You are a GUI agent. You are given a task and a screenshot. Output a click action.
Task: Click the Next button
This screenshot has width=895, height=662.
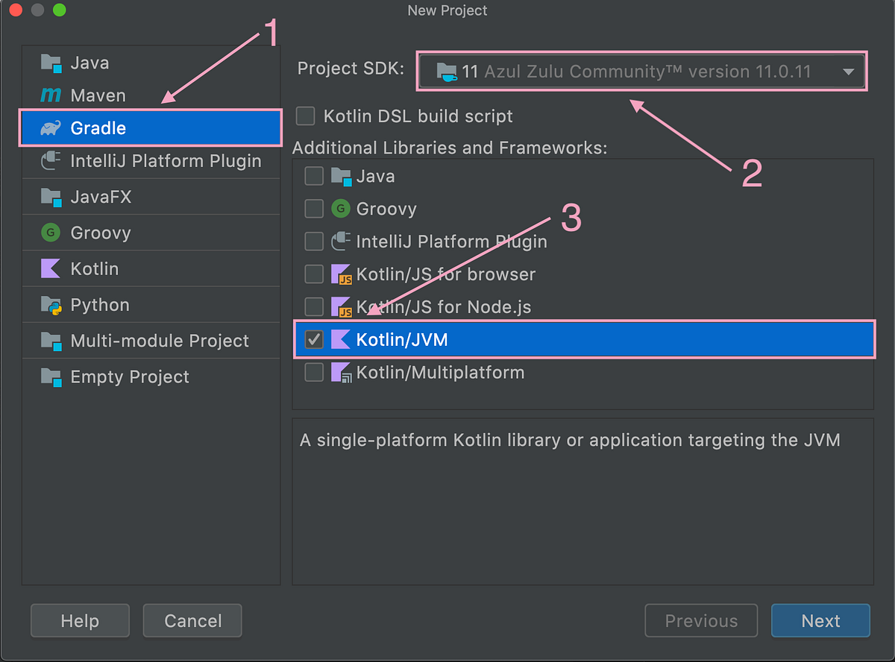[820, 620]
